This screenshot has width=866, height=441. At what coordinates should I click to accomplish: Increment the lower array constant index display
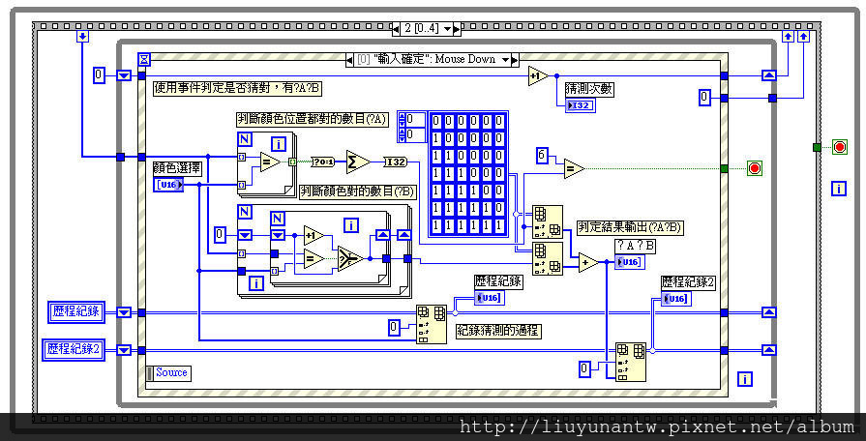[x=402, y=132]
